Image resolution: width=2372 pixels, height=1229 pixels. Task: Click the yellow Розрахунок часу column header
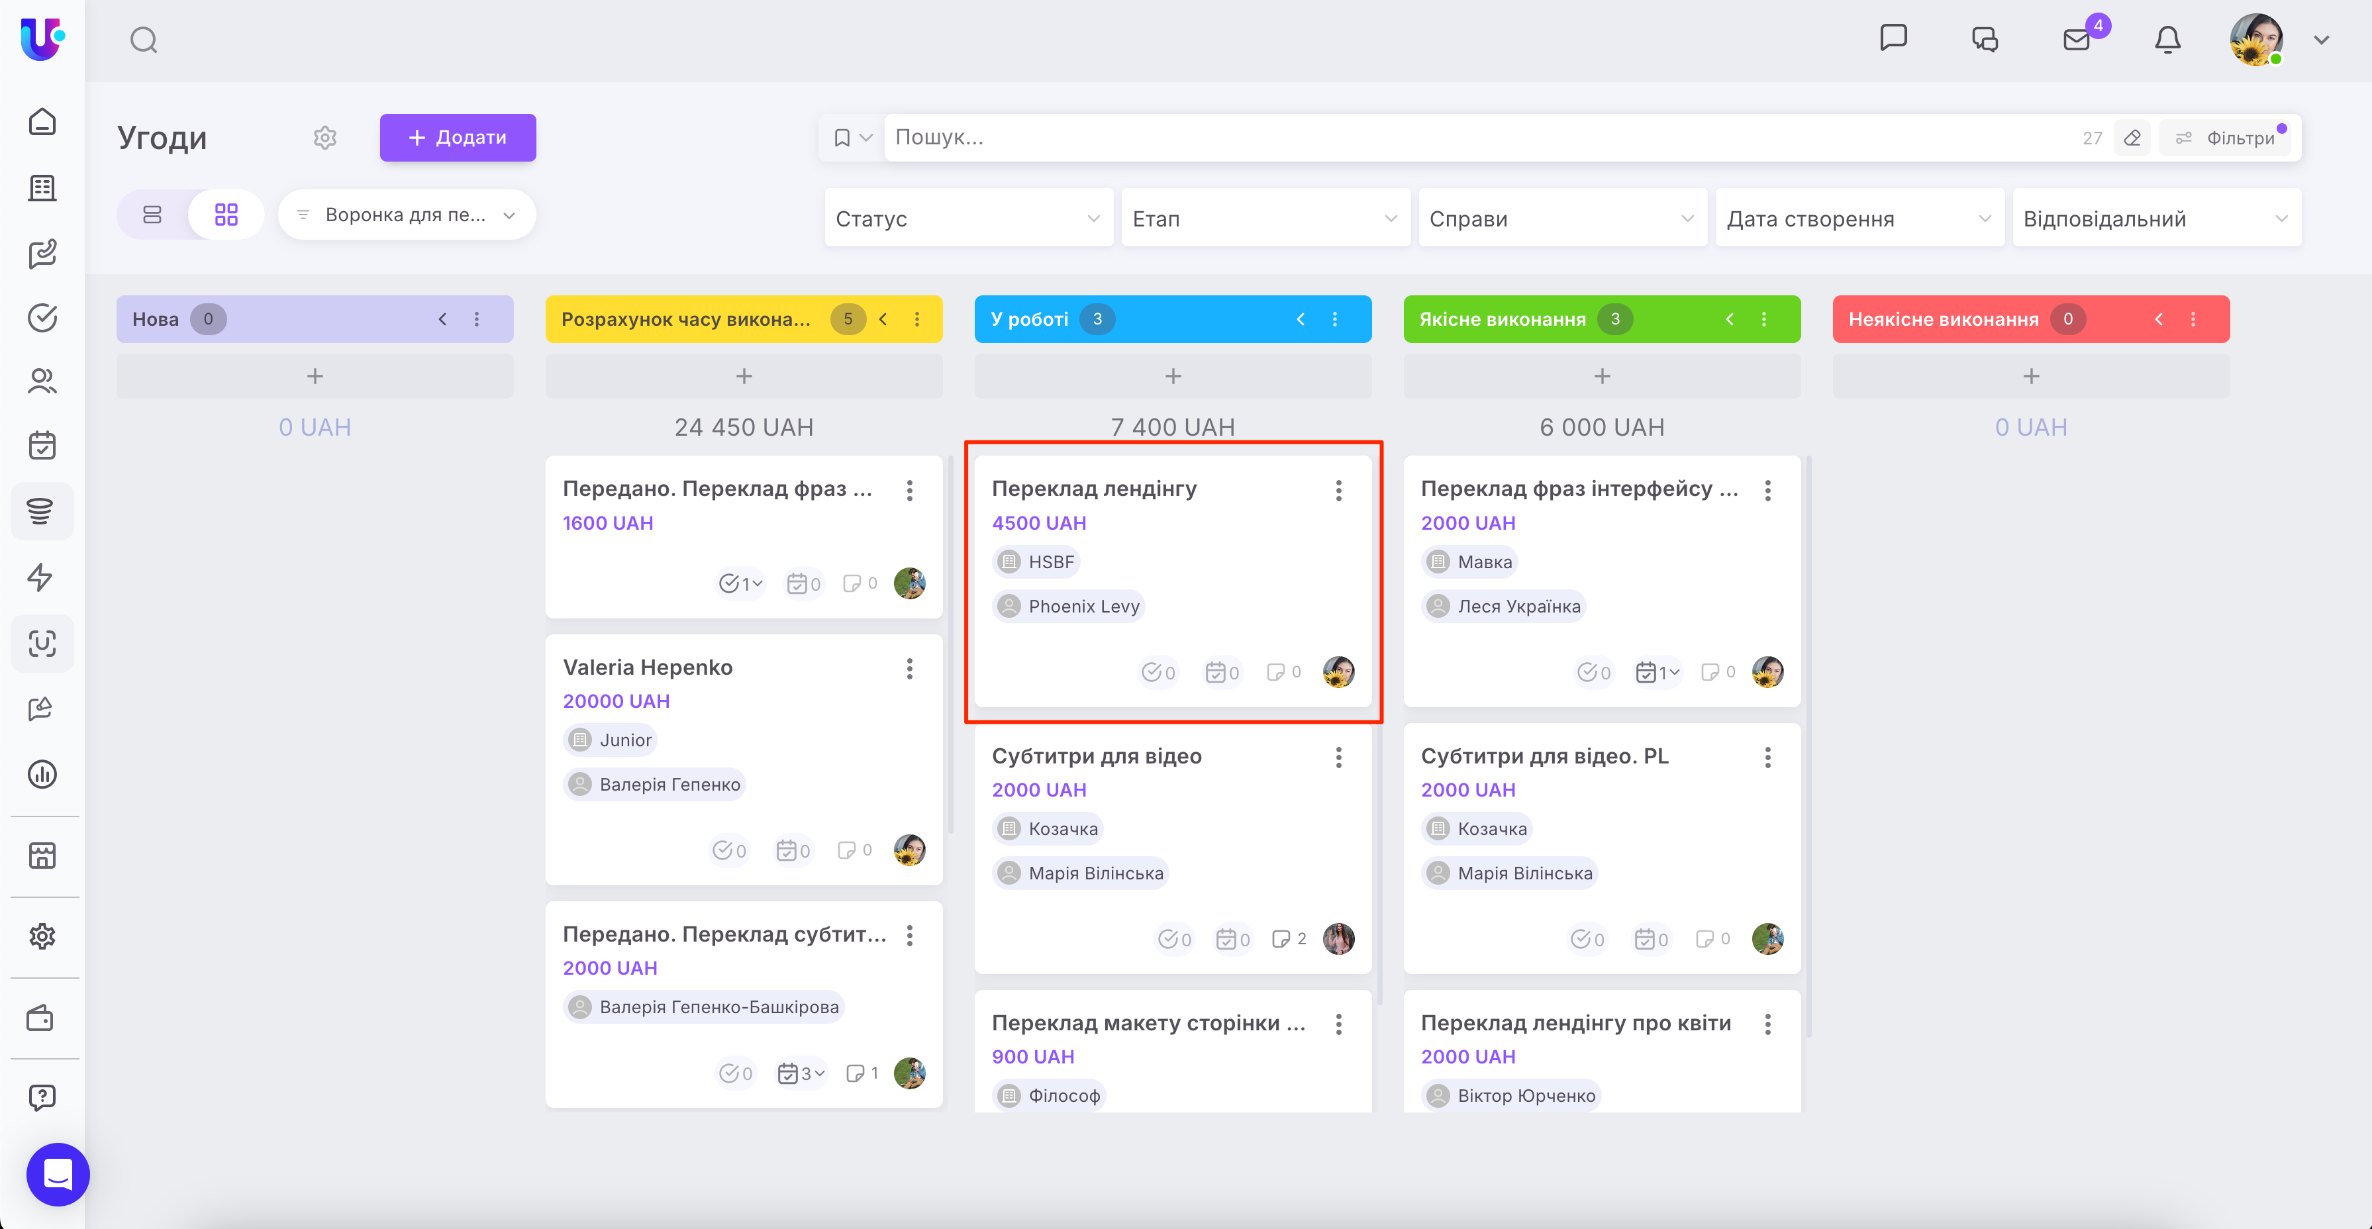(x=686, y=319)
